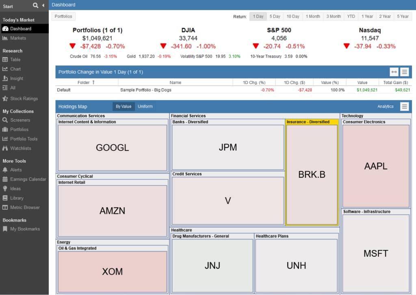Sort by Total Gain ($) column header
Viewport: 416px width, 295px height.
pyautogui.click(x=395, y=82)
